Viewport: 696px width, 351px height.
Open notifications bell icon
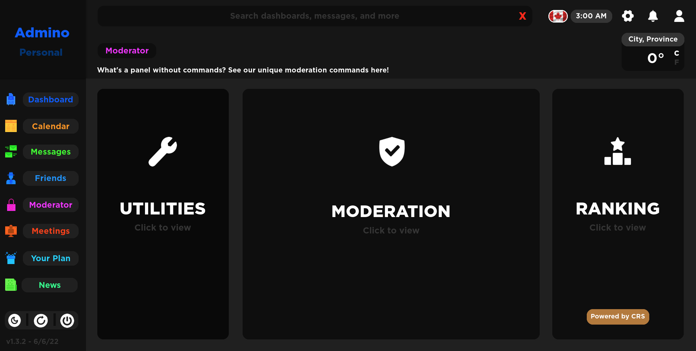click(x=653, y=16)
